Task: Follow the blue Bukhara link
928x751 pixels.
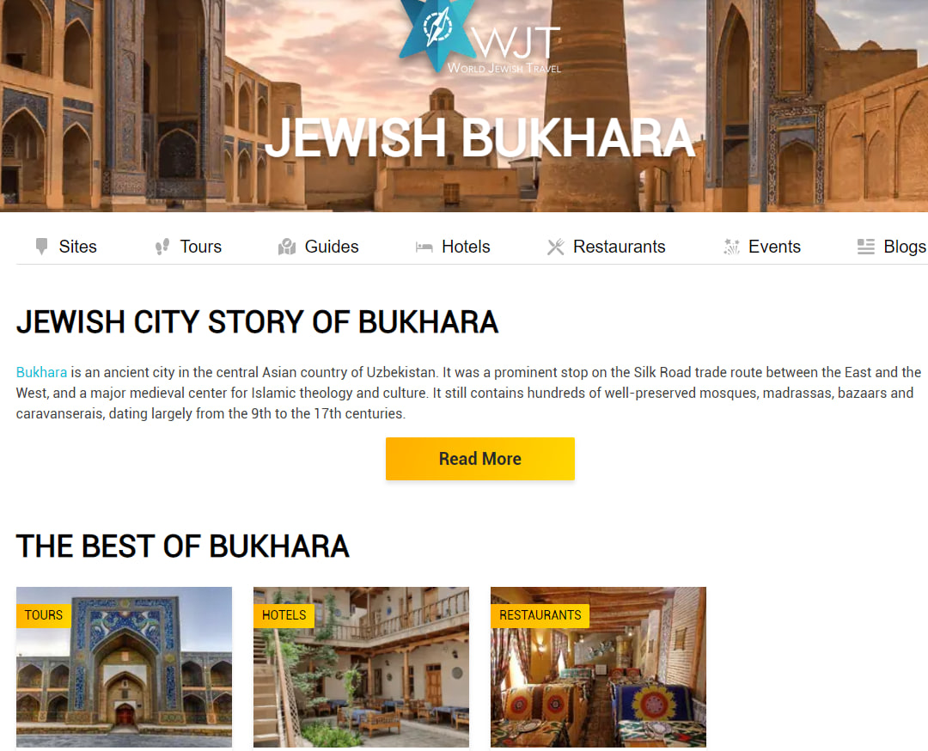Action: tap(41, 372)
